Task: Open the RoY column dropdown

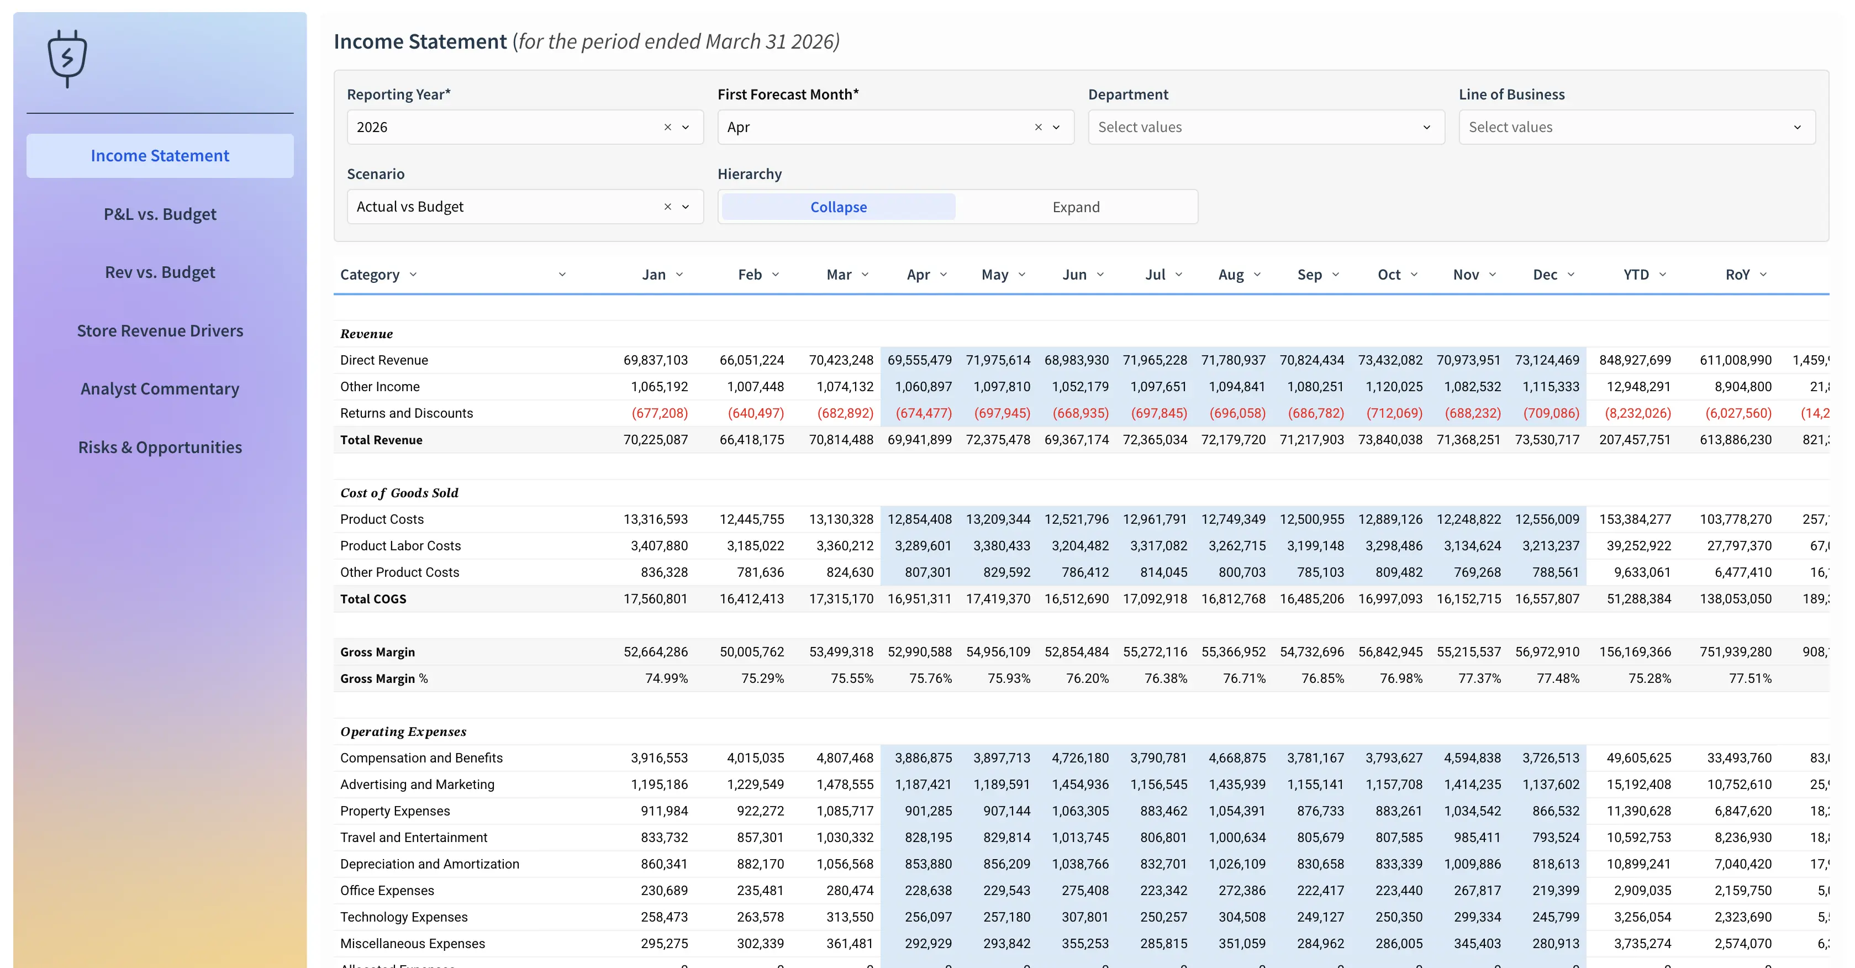Action: click(x=1763, y=275)
